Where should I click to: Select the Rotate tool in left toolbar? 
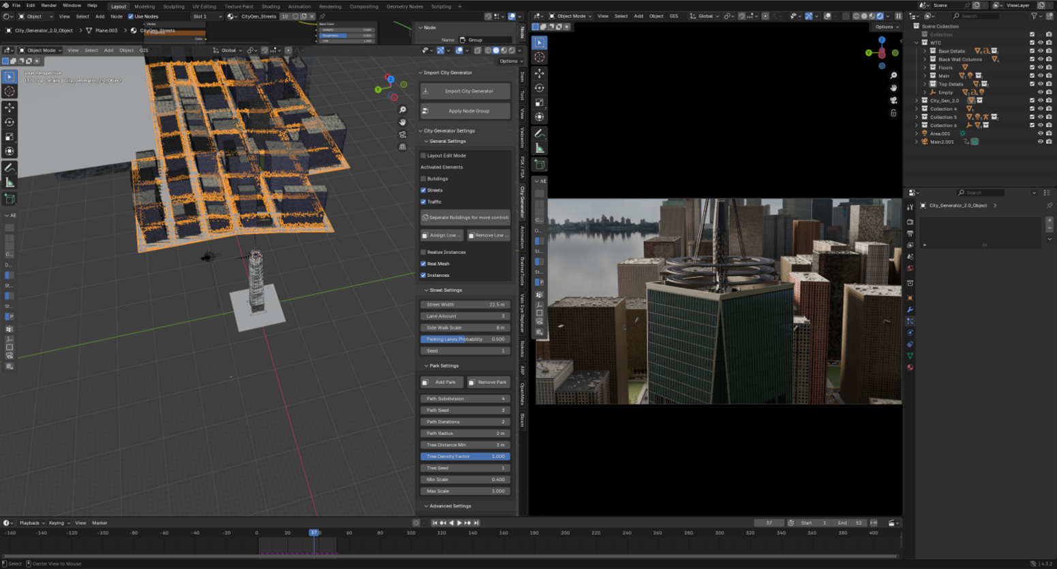(10, 123)
